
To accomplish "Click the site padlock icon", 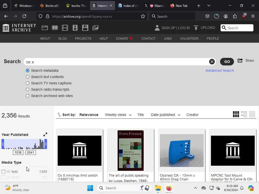I will (48, 16).
